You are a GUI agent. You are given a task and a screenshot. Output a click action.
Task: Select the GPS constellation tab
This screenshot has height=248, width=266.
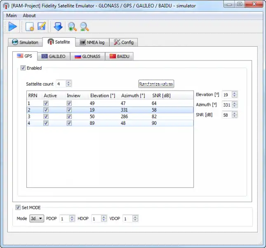(x=25, y=56)
